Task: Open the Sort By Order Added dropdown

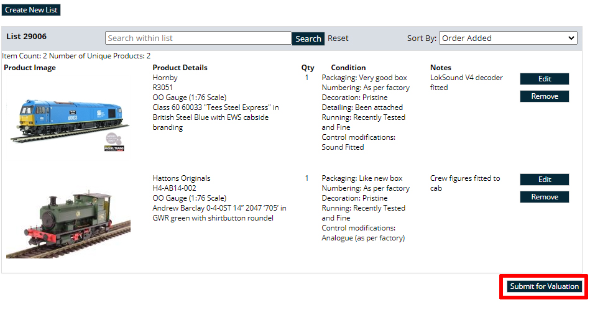Action: pyautogui.click(x=508, y=39)
